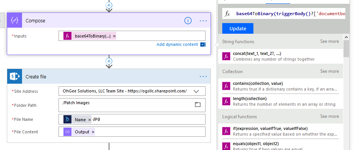Screen dimensions: 356x150
Task: Expand the Site Address dropdown
Action: click(196, 91)
